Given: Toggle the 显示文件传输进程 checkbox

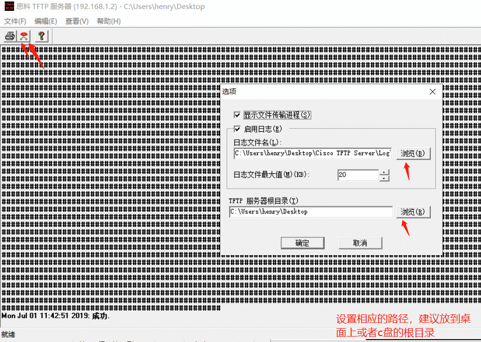Looking at the screenshot, I should pyautogui.click(x=238, y=115).
